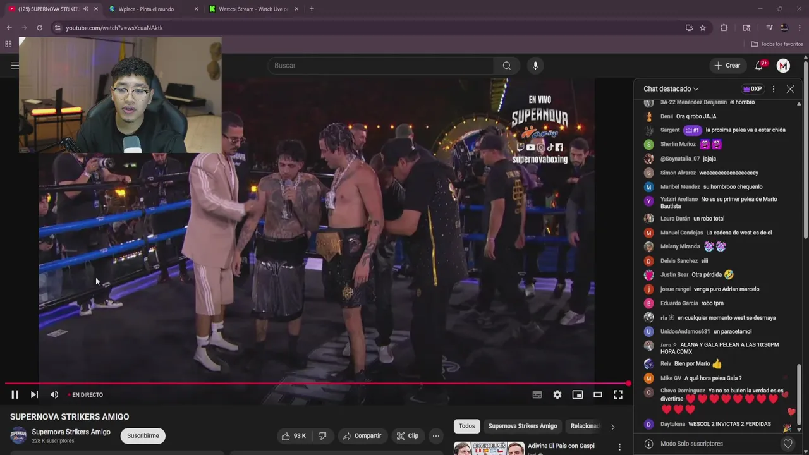Open YouTube account avatar menu

tap(783, 66)
